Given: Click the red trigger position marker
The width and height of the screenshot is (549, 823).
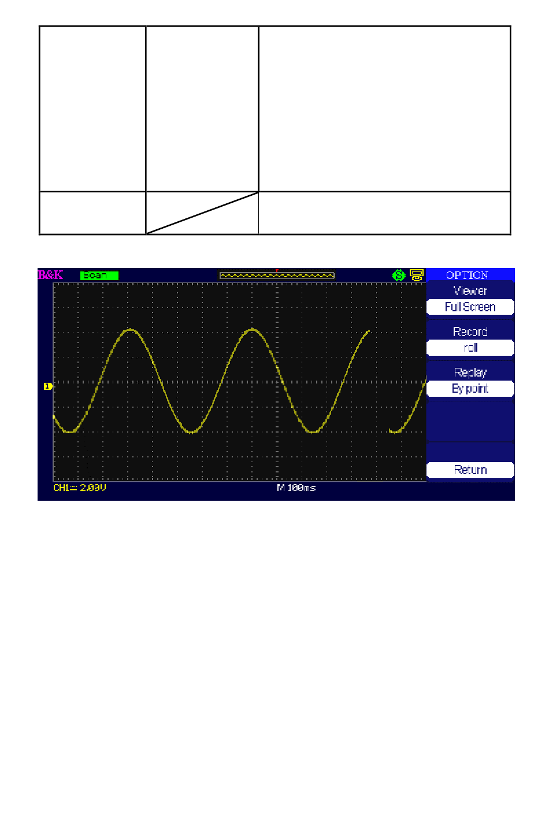Looking at the screenshot, I should 277,270.
